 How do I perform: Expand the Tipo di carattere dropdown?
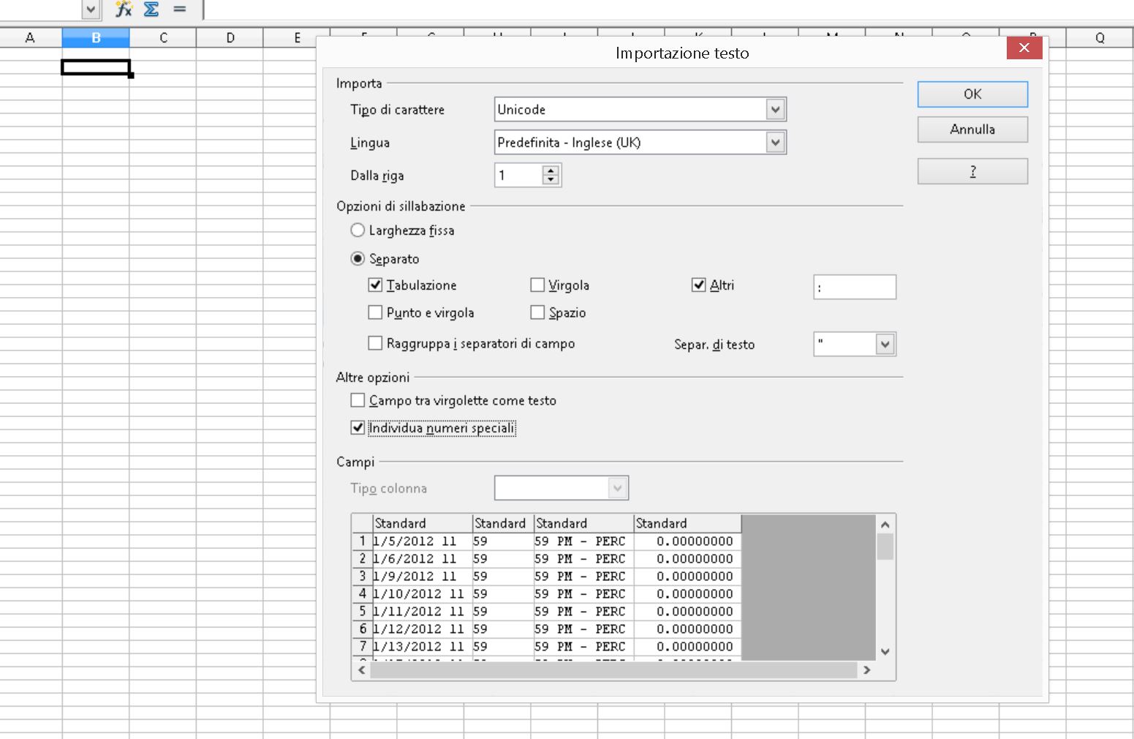click(776, 110)
